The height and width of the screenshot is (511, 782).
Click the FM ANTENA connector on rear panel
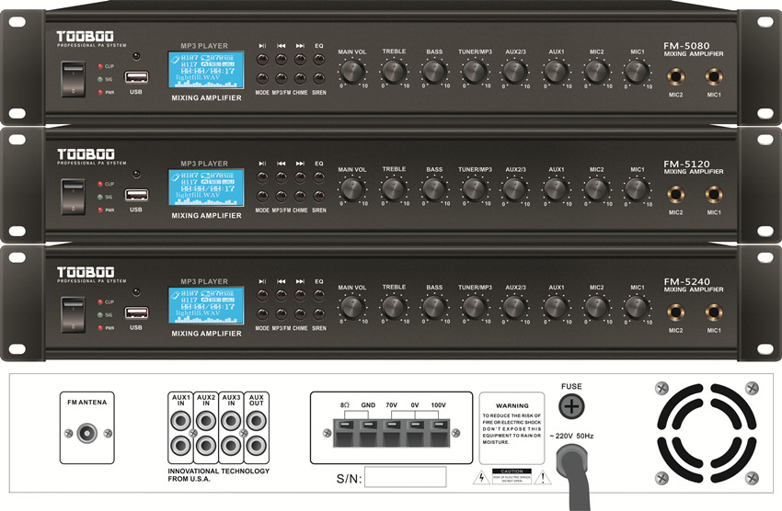pyautogui.click(x=86, y=433)
